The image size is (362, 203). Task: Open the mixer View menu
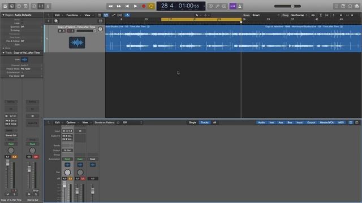coord(85,122)
